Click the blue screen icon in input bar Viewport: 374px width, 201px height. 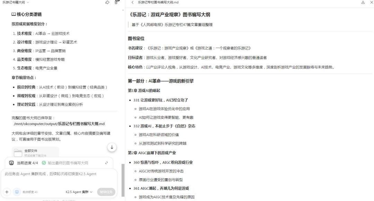(x=16, y=192)
